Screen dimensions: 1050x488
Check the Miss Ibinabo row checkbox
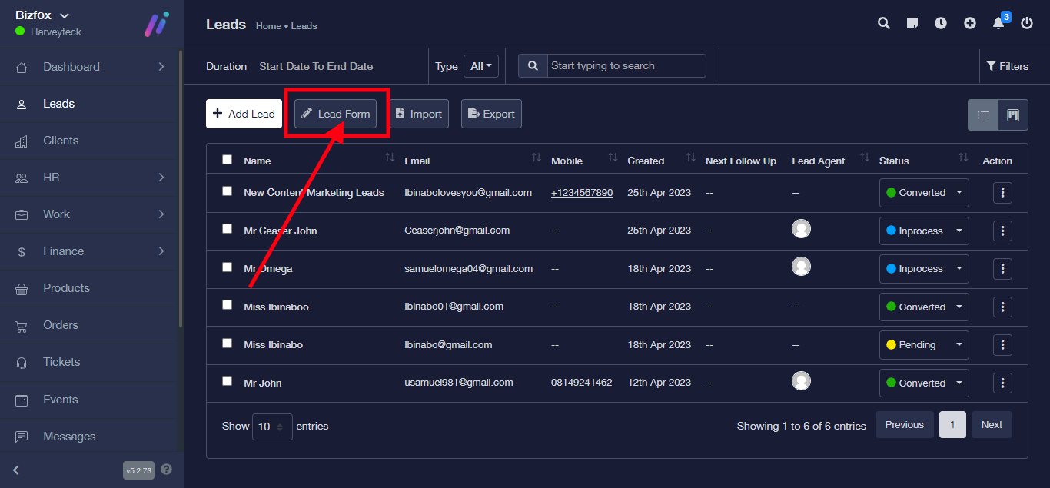[x=227, y=344]
